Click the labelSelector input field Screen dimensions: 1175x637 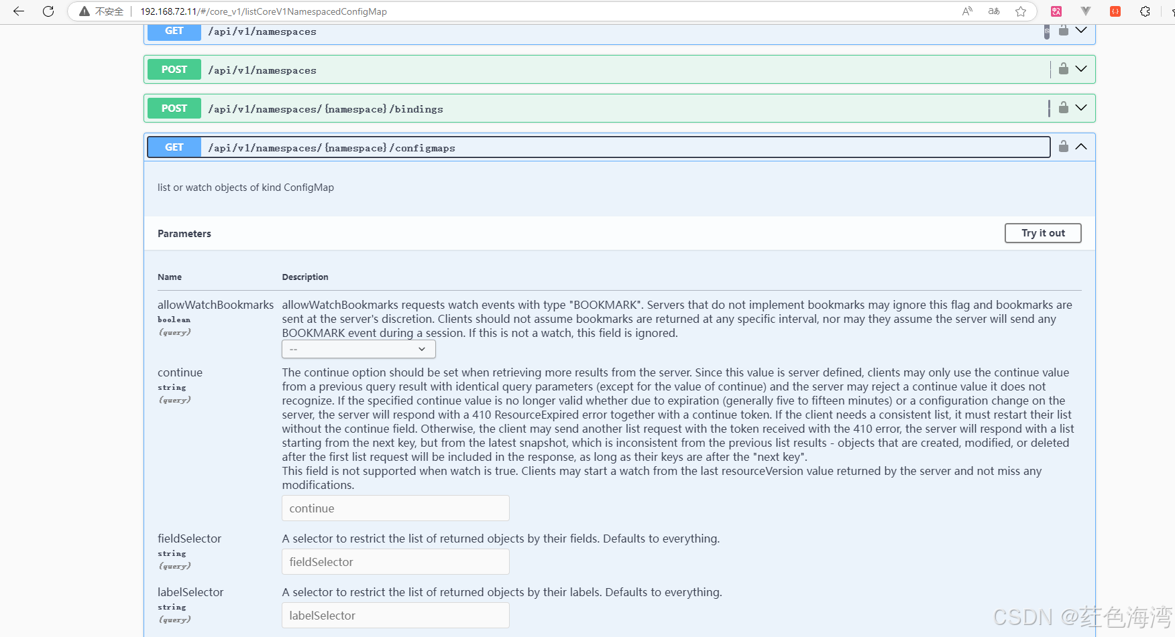(x=396, y=616)
